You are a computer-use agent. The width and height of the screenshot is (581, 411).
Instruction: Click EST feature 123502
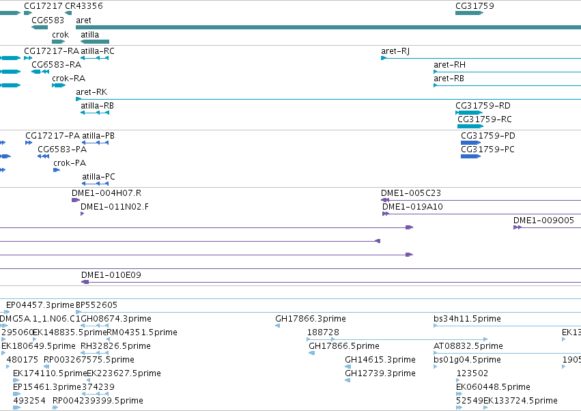pos(458,380)
